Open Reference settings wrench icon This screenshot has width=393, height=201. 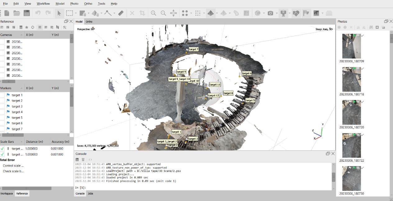coord(65,27)
